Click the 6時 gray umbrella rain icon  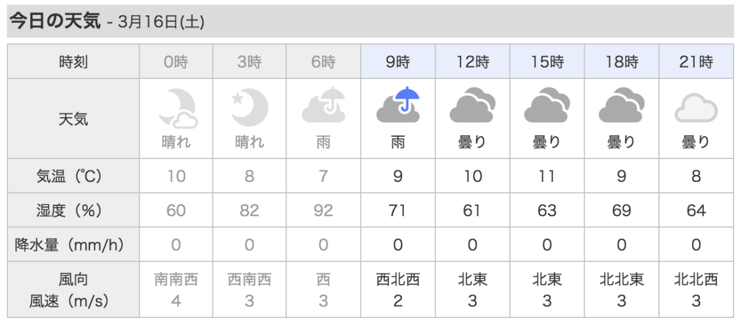point(324,105)
